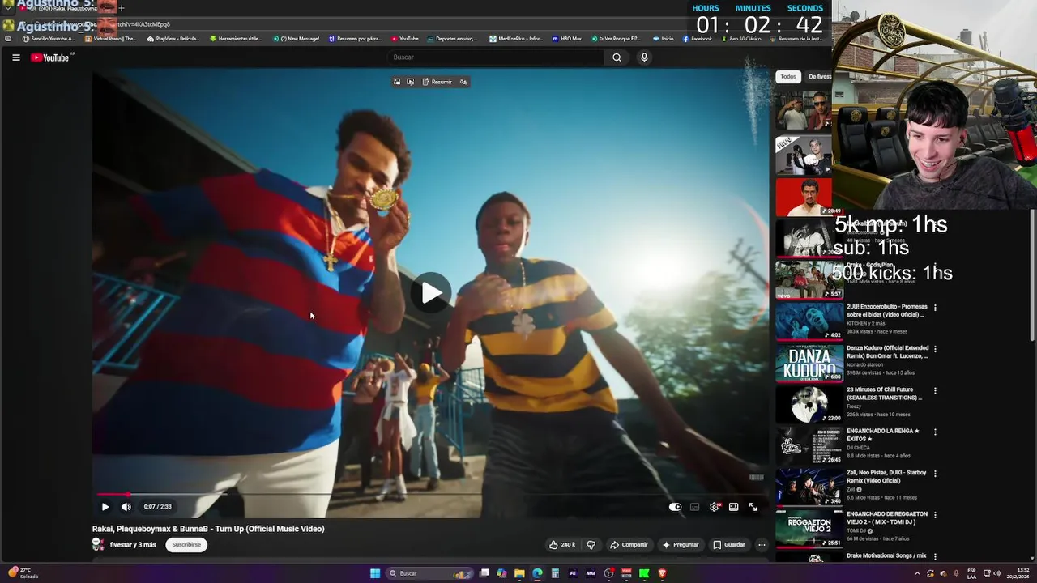The image size is (1037, 583).
Task: Show hidden system tray icons chevron
Action: (x=917, y=573)
